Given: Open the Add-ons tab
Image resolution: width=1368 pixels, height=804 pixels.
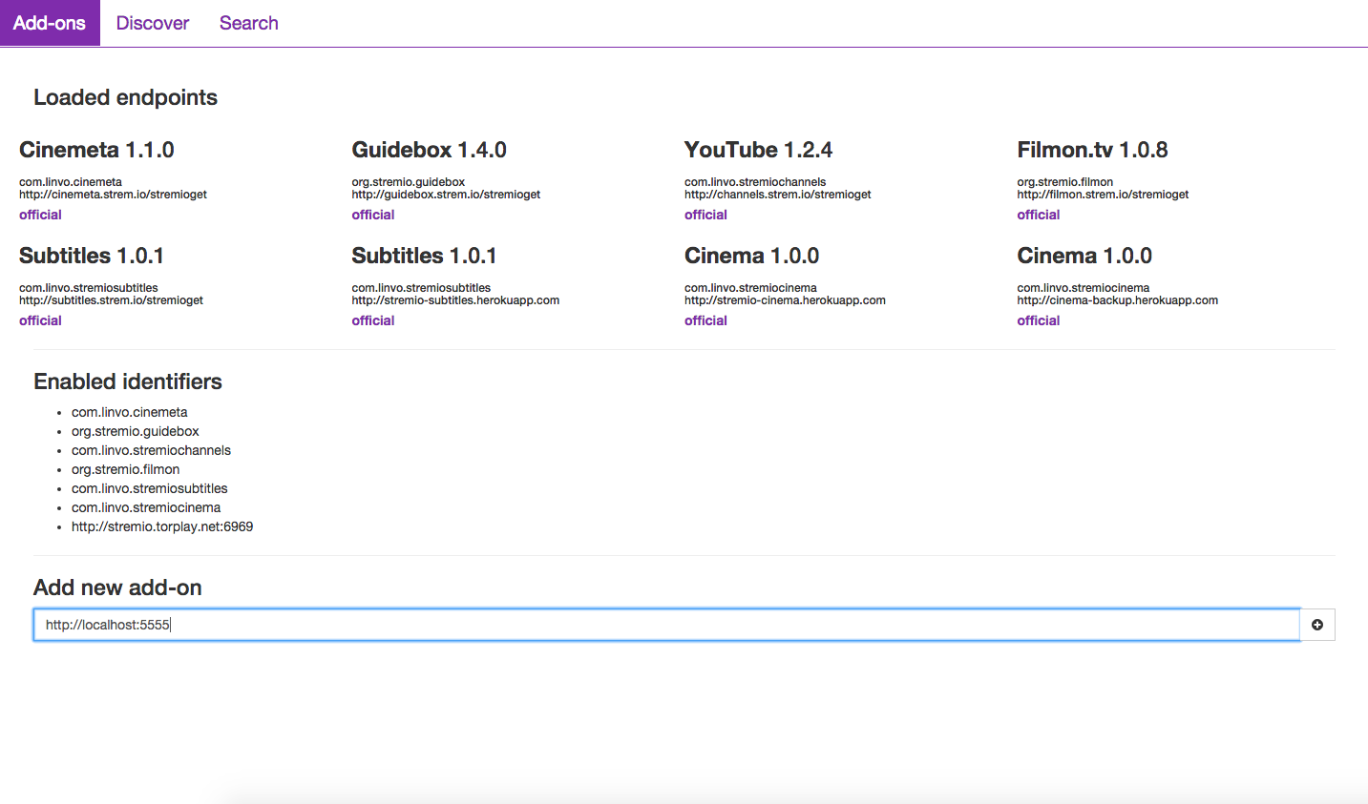Looking at the screenshot, I should 50,23.
